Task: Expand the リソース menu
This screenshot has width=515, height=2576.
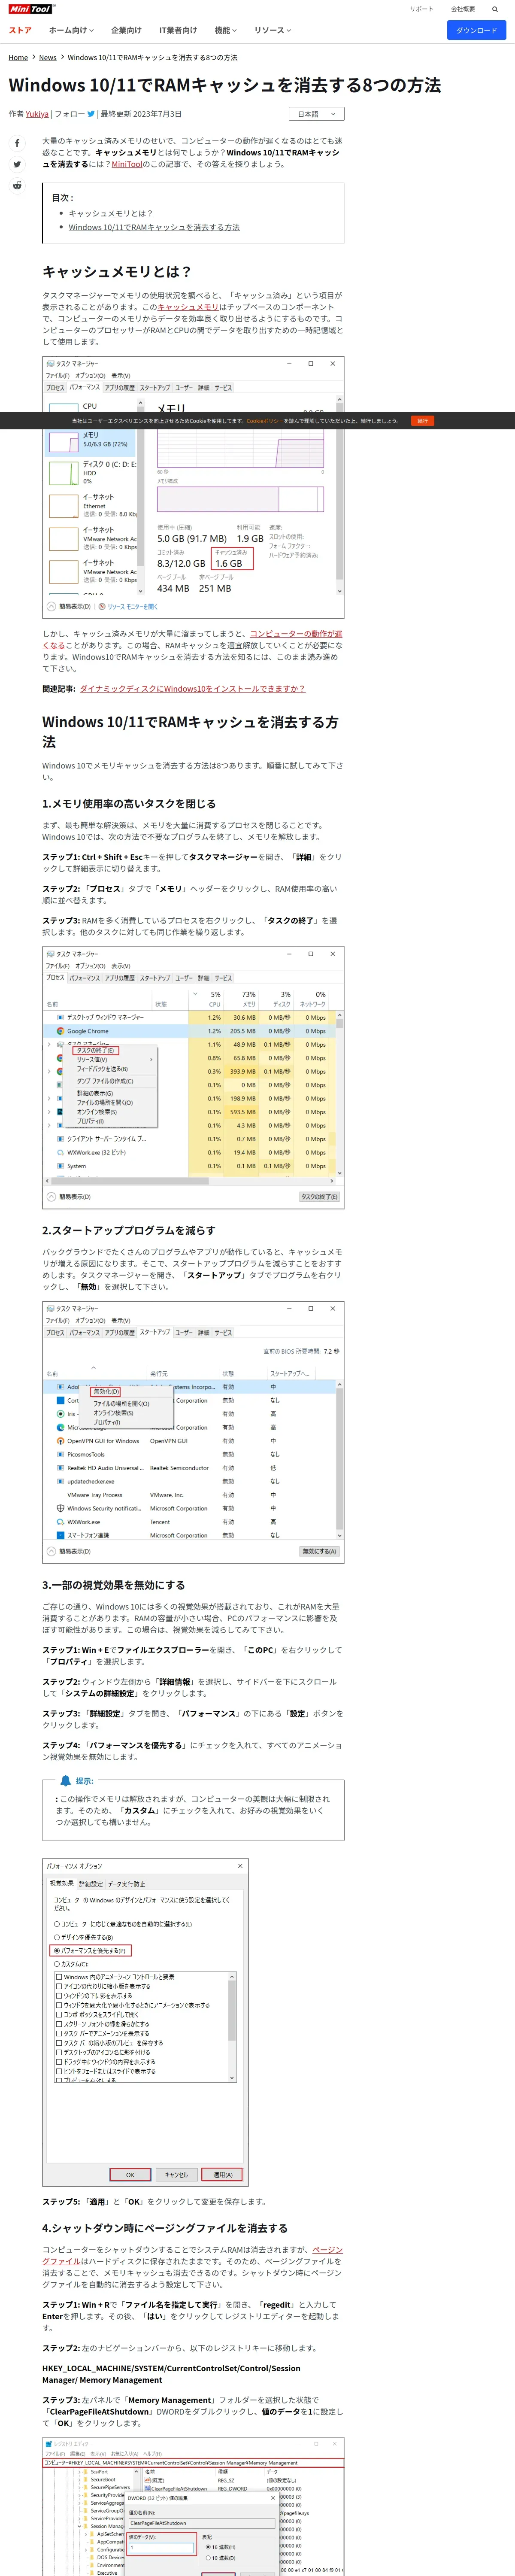Action: point(272,30)
